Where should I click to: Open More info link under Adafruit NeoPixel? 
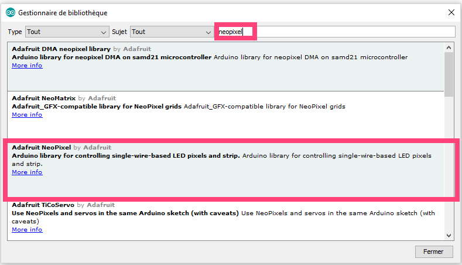click(x=27, y=172)
